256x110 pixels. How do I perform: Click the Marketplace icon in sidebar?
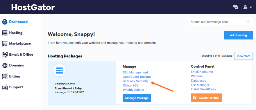5,44
